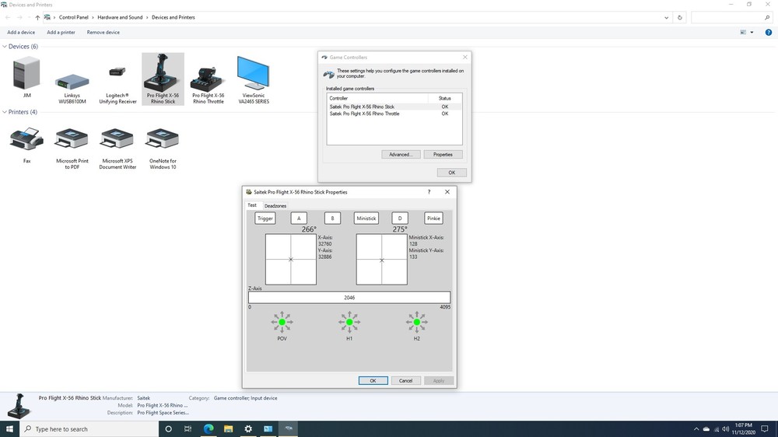
Task: Click the Pinkie button indicator
Action: [433, 218]
